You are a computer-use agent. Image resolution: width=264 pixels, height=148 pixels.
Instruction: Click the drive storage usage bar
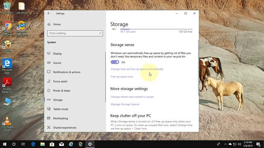(156, 29)
